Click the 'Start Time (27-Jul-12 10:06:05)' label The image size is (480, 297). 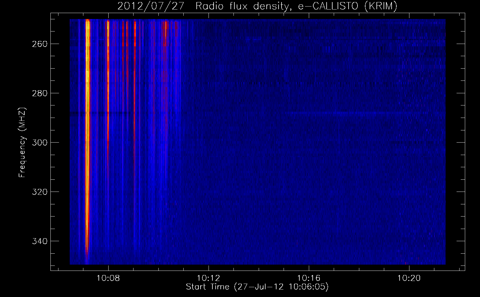[257, 287]
